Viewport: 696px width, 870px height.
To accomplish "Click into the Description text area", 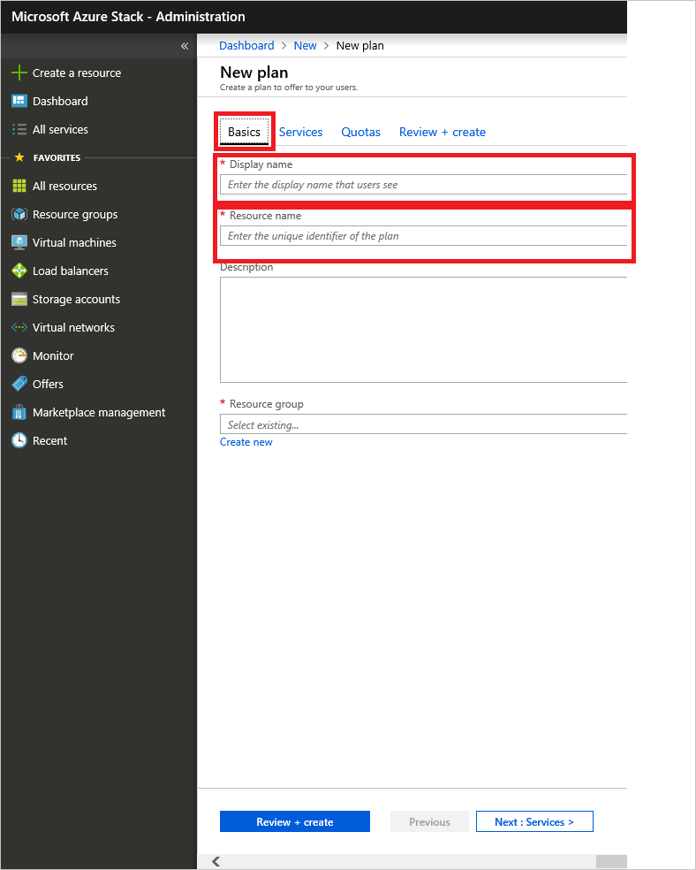I will [x=423, y=330].
